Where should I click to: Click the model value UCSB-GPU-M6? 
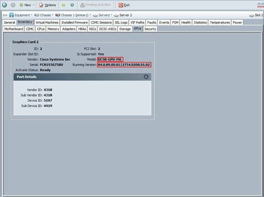pos(110,59)
